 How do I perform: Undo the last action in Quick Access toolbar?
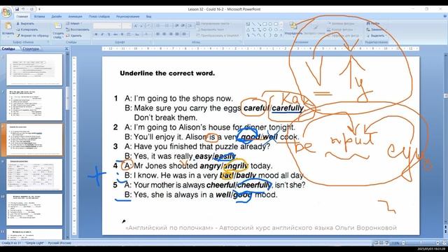(x=23, y=9)
